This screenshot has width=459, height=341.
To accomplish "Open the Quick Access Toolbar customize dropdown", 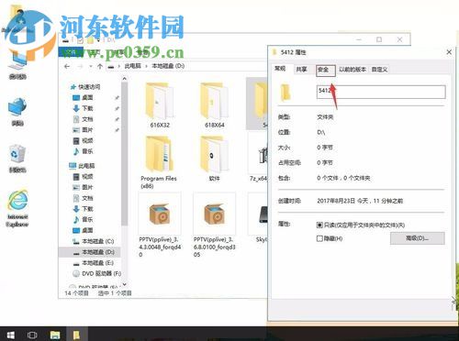I will [x=98, y=40].
